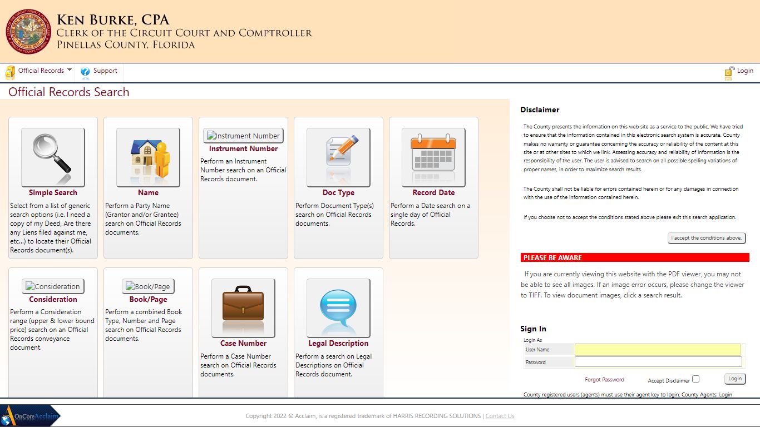The width and height of the screenshot is (760, 427).
Task: Select the Consideration image button
Action: pos(53,286)
